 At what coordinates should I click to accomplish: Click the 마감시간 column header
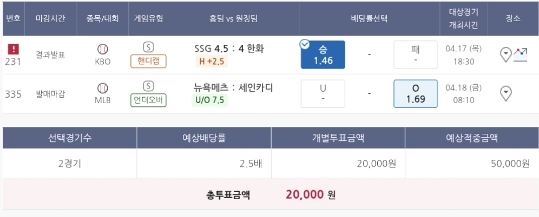coord(50,18)
